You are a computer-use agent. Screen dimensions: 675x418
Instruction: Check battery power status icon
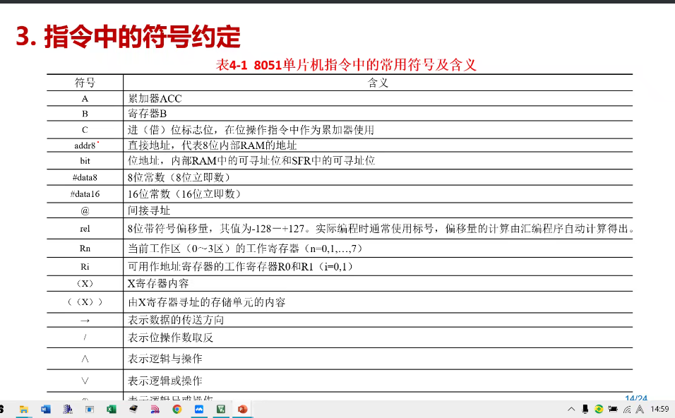(x=613, y=410)
